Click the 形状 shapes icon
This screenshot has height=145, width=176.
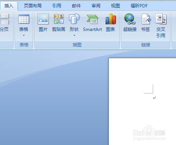pos(74,19)
